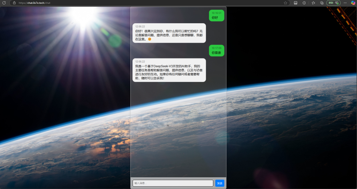Reload the page with the refresh icon
Screen dimensions: 357x189
4,3
